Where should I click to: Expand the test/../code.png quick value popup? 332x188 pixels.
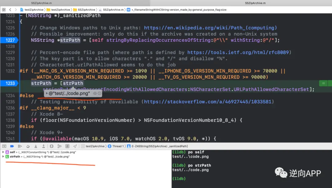tap(47, 93)
